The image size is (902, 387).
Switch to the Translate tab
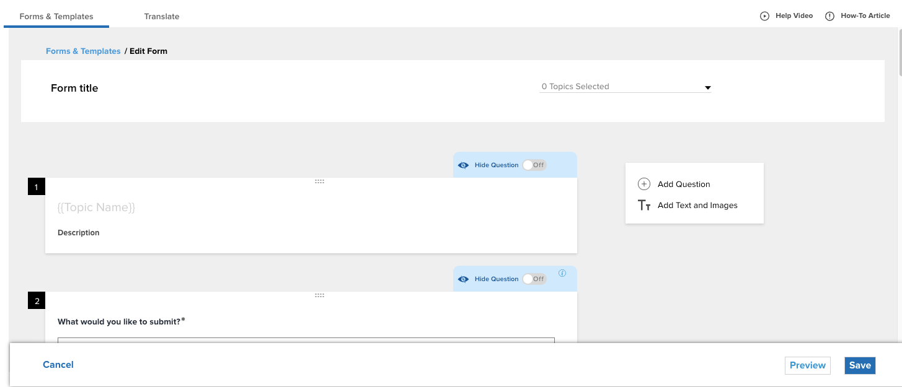[x=162, y=17]
